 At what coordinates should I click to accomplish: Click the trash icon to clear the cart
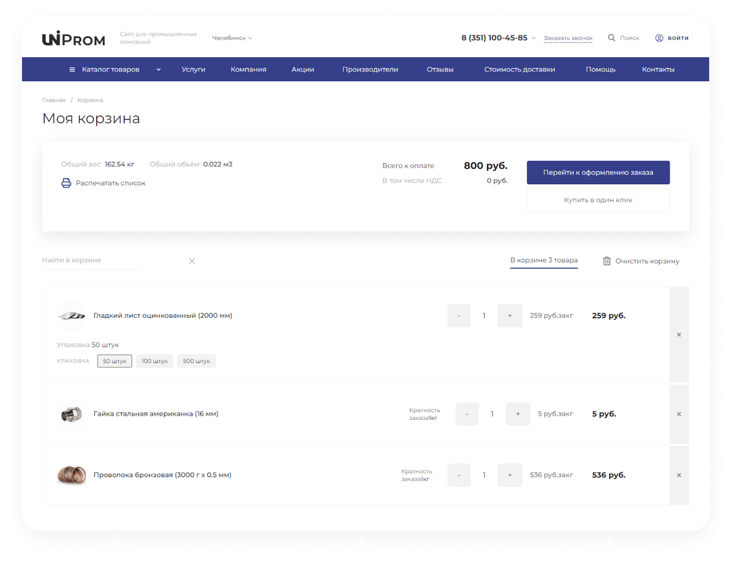pos(607,261)
